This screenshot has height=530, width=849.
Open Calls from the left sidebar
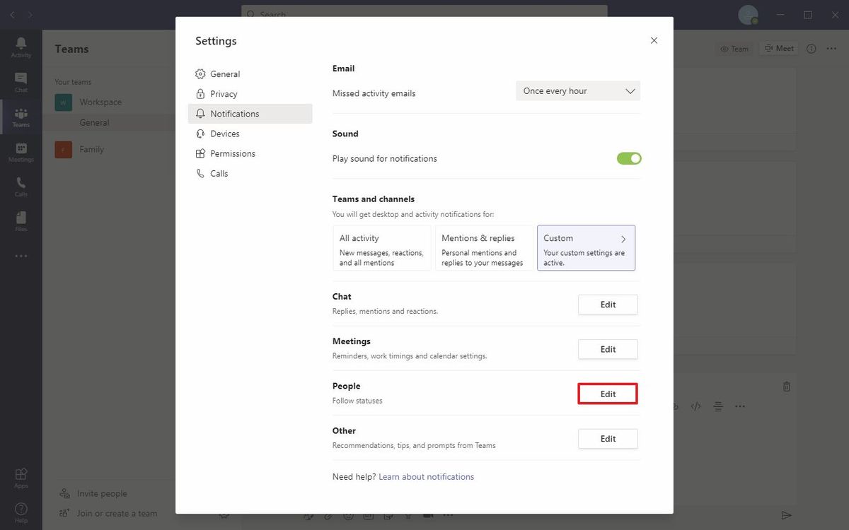[x=21, y=185]
